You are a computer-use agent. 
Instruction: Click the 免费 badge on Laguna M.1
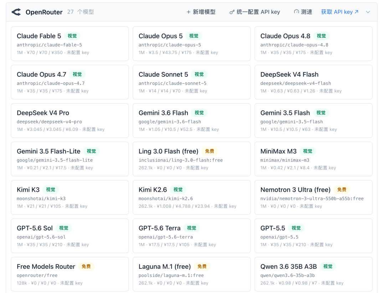click(202, 267)
